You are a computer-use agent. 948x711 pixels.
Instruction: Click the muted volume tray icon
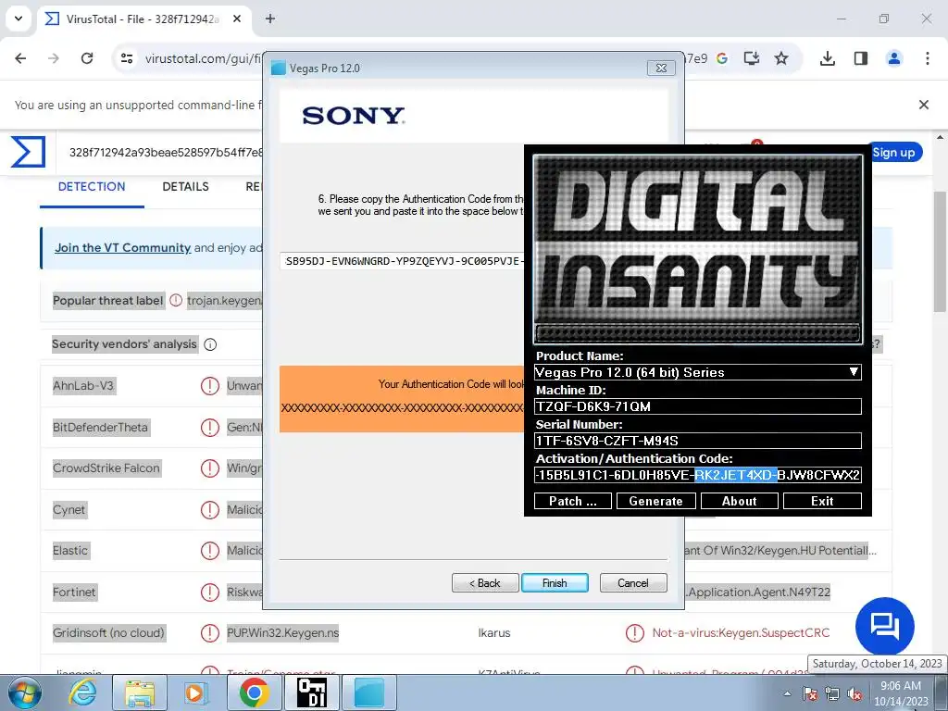(x=854, y=693)
